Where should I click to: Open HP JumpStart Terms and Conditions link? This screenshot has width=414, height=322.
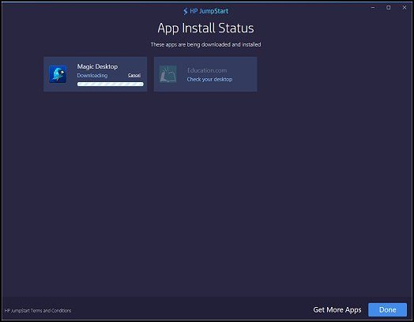tap(38, 310)
